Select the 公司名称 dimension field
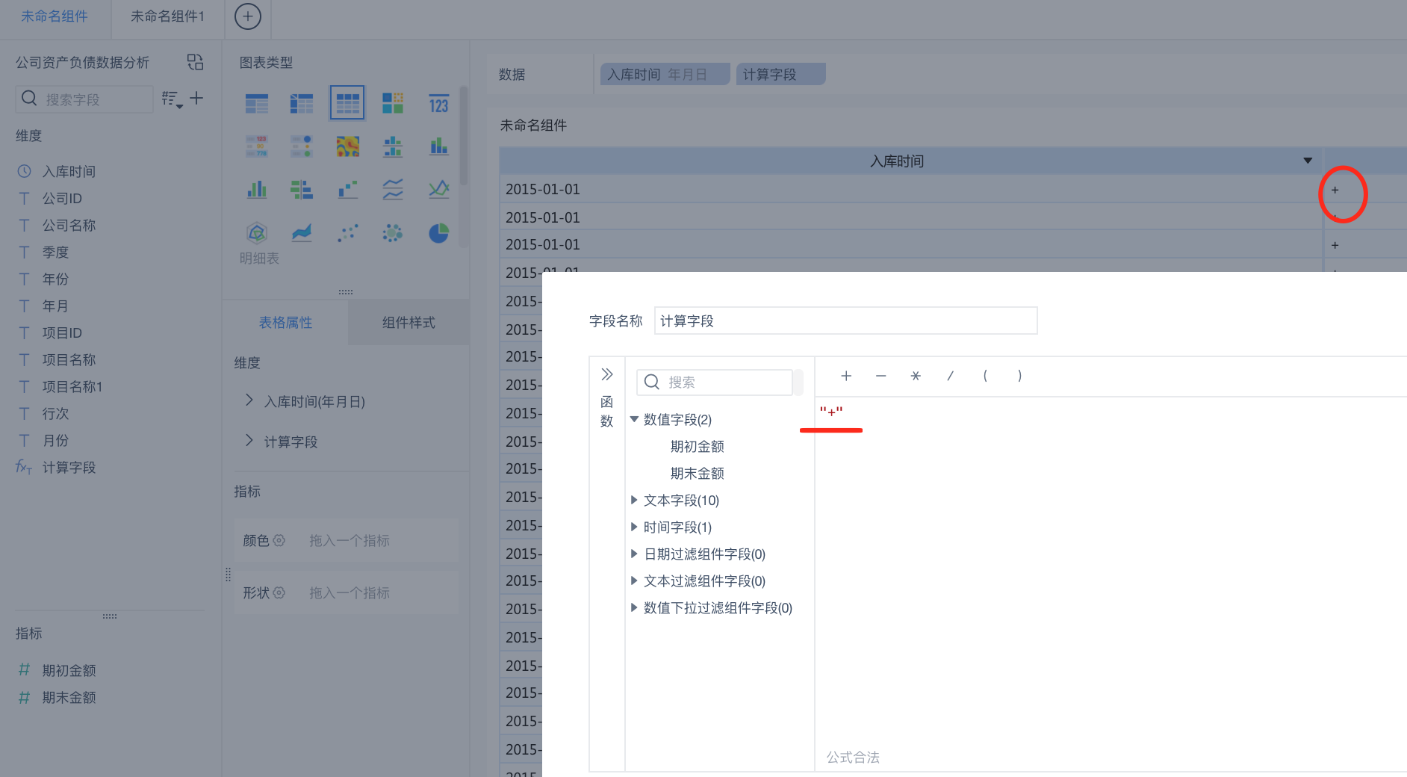Screen dimensions: 1407x777 pyautogui.click(x=69, y=225)
